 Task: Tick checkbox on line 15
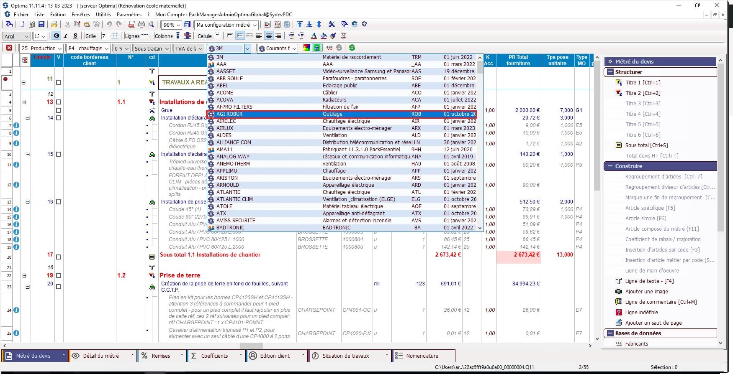tap(59, 154)
